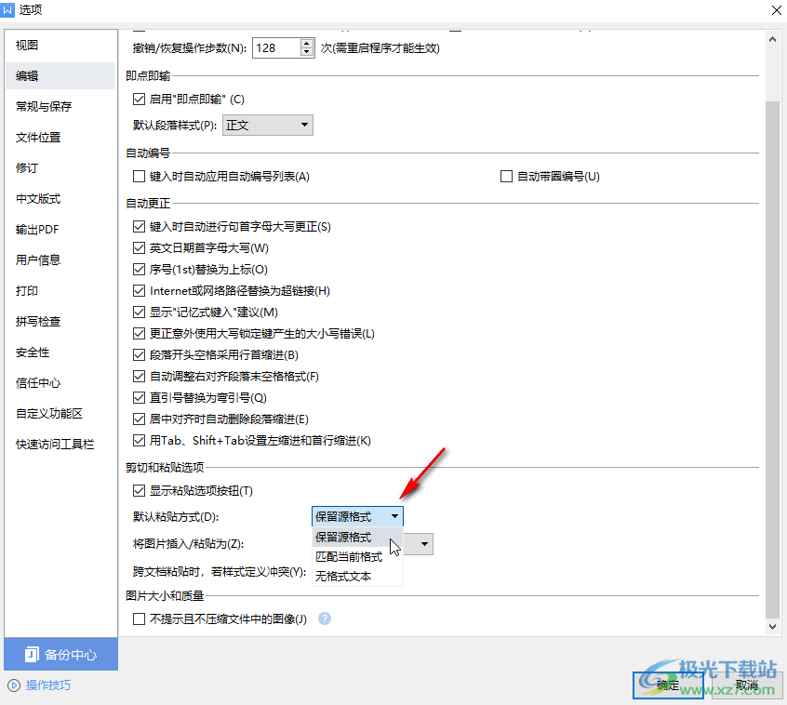Click the scrollbar down arrow
Viewport: 787px width, 705px height.
772,626
